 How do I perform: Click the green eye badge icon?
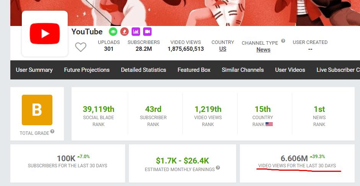(x=113, y=32)
